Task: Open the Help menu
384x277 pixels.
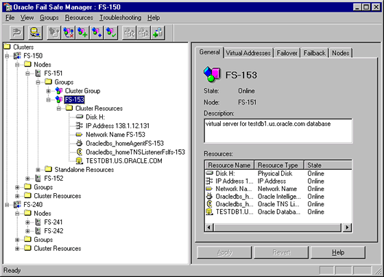Action: (154, 18)
